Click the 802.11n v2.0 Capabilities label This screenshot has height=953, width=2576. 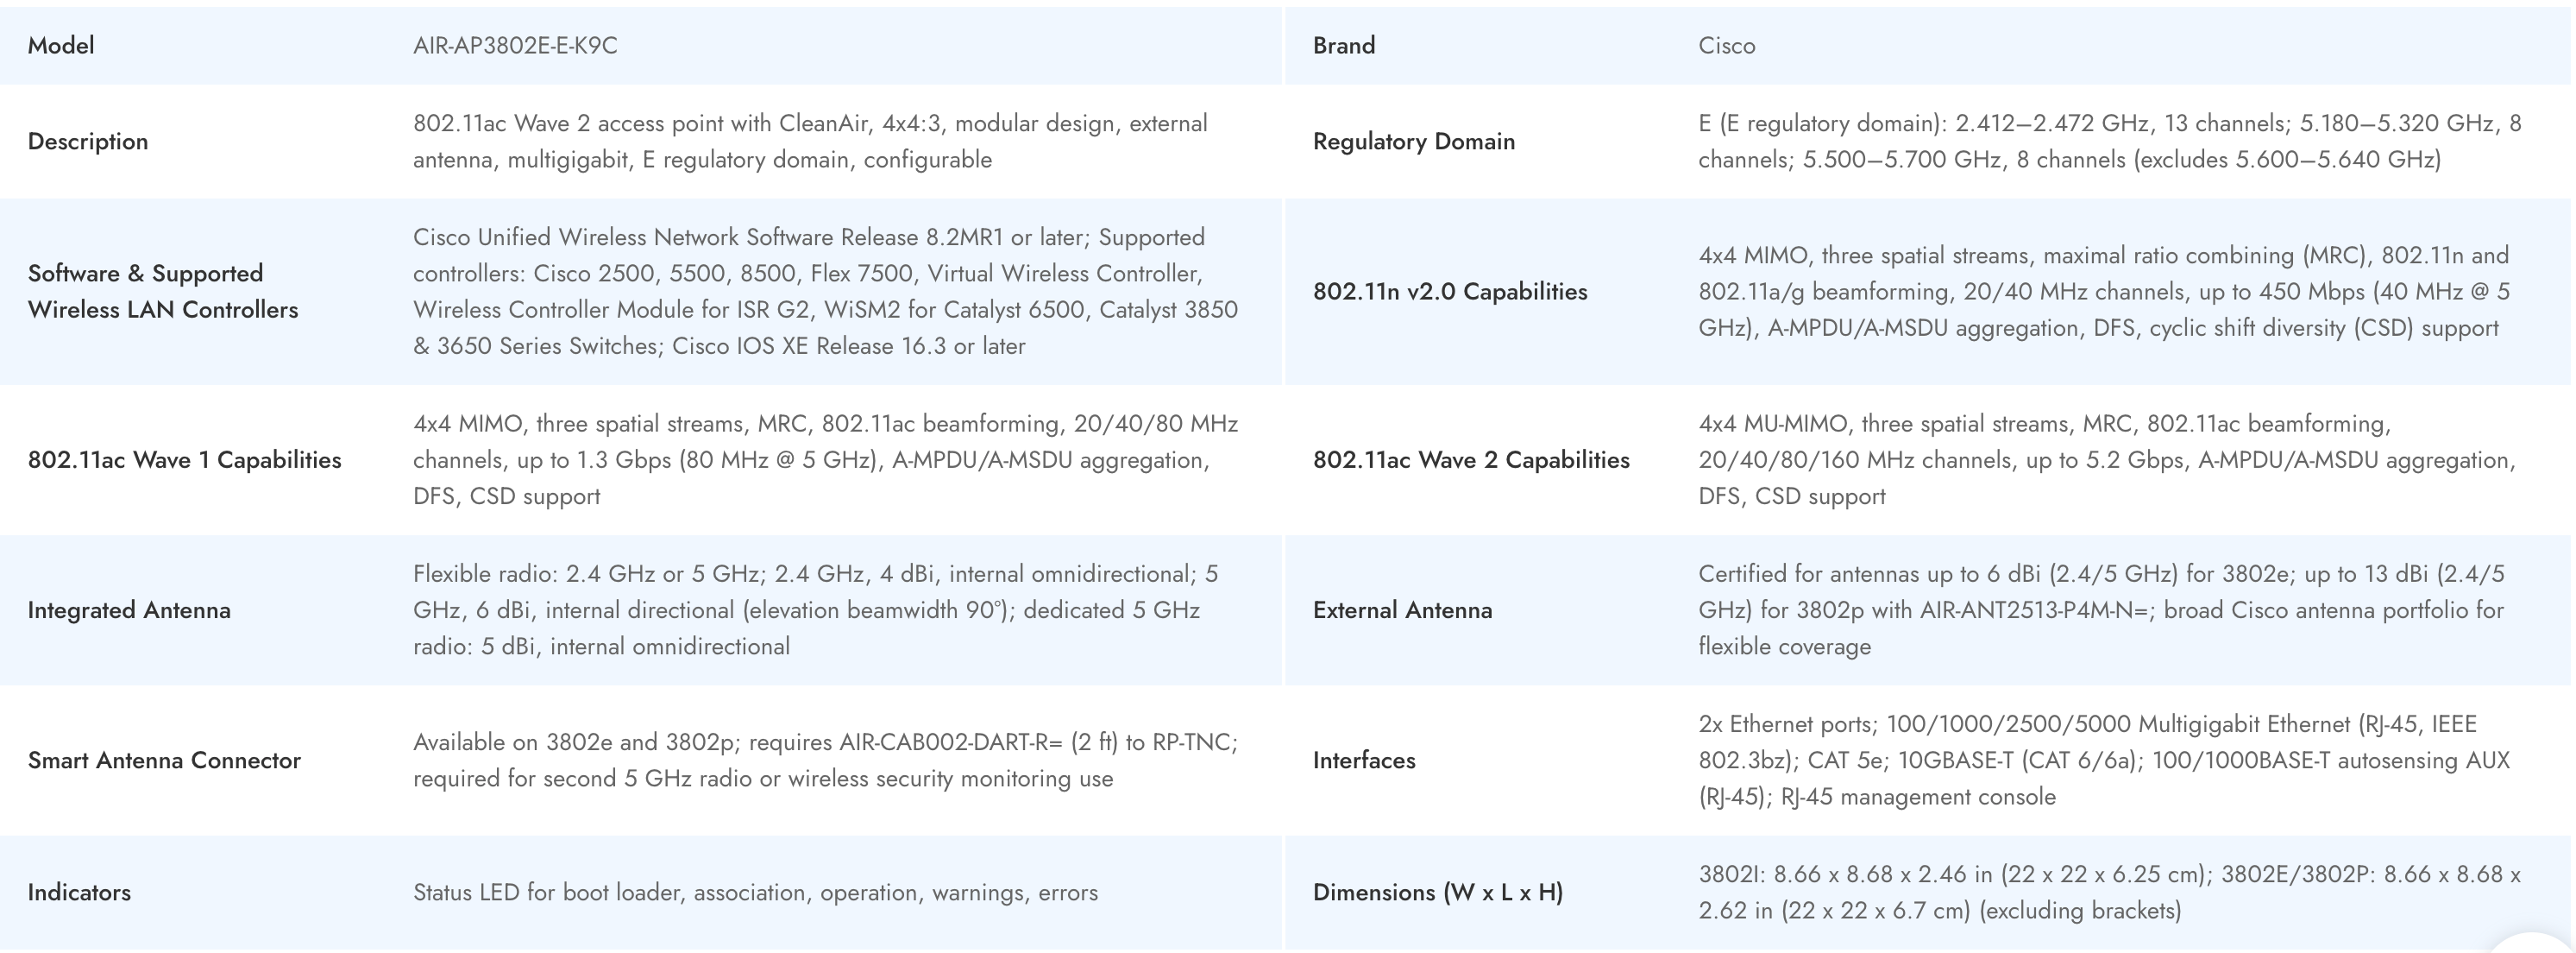coord(1449,291)
